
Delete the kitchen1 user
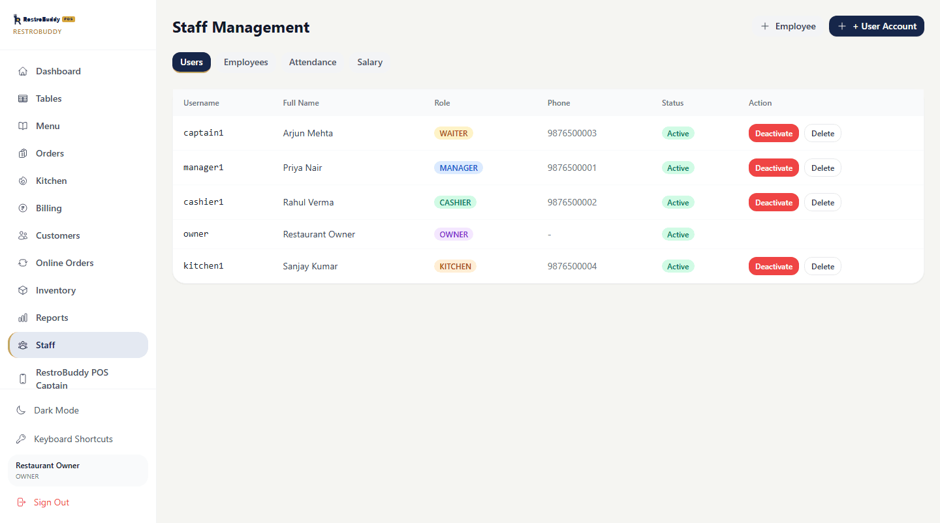pyautogui.click(x=822, y=266)
